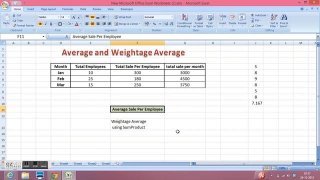
Task: Expand number format General dropdown
Action: tap(172, 17)
